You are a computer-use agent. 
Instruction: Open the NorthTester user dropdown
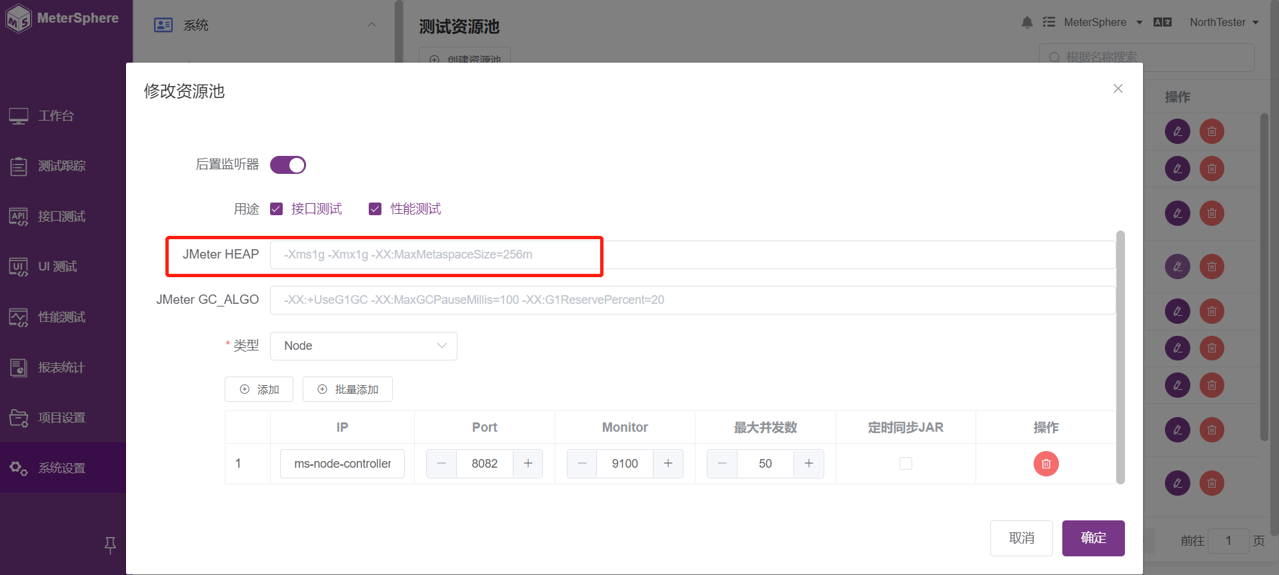coord(1224,22)
